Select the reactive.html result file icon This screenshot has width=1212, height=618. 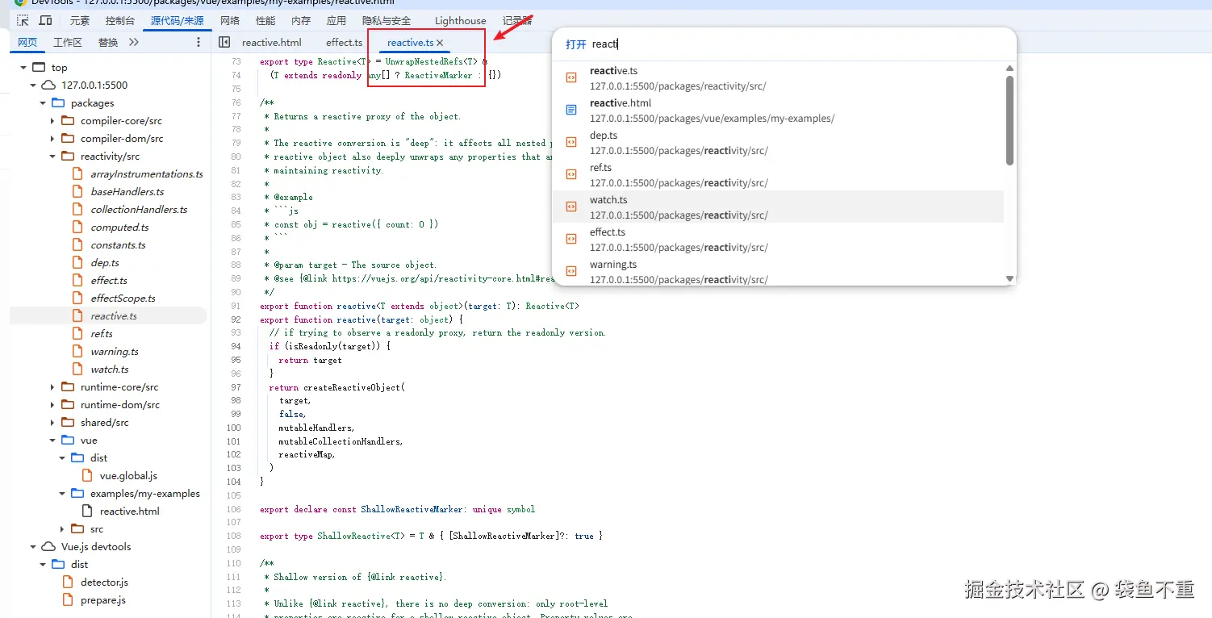click(x=571, y=110)
